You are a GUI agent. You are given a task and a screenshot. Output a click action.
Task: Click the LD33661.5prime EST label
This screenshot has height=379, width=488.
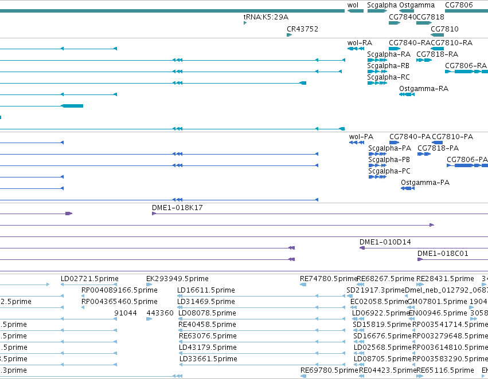[x=208, y=360]
